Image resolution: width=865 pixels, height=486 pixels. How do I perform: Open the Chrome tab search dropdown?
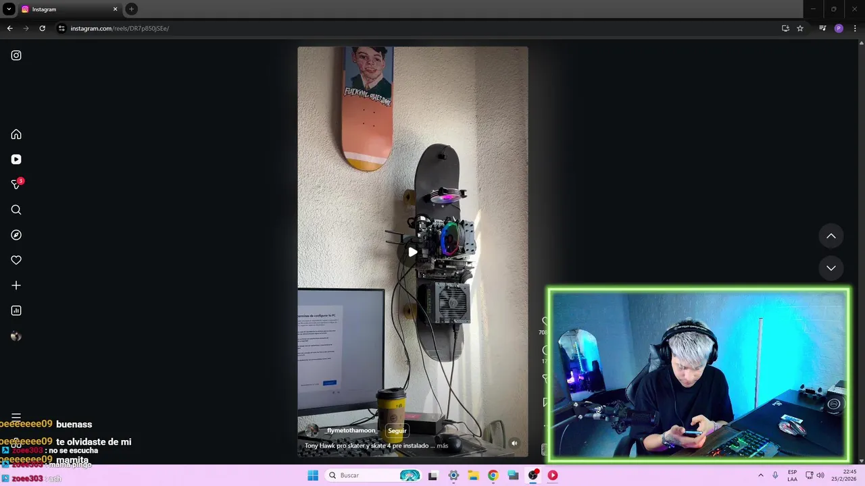pos(9,9)
